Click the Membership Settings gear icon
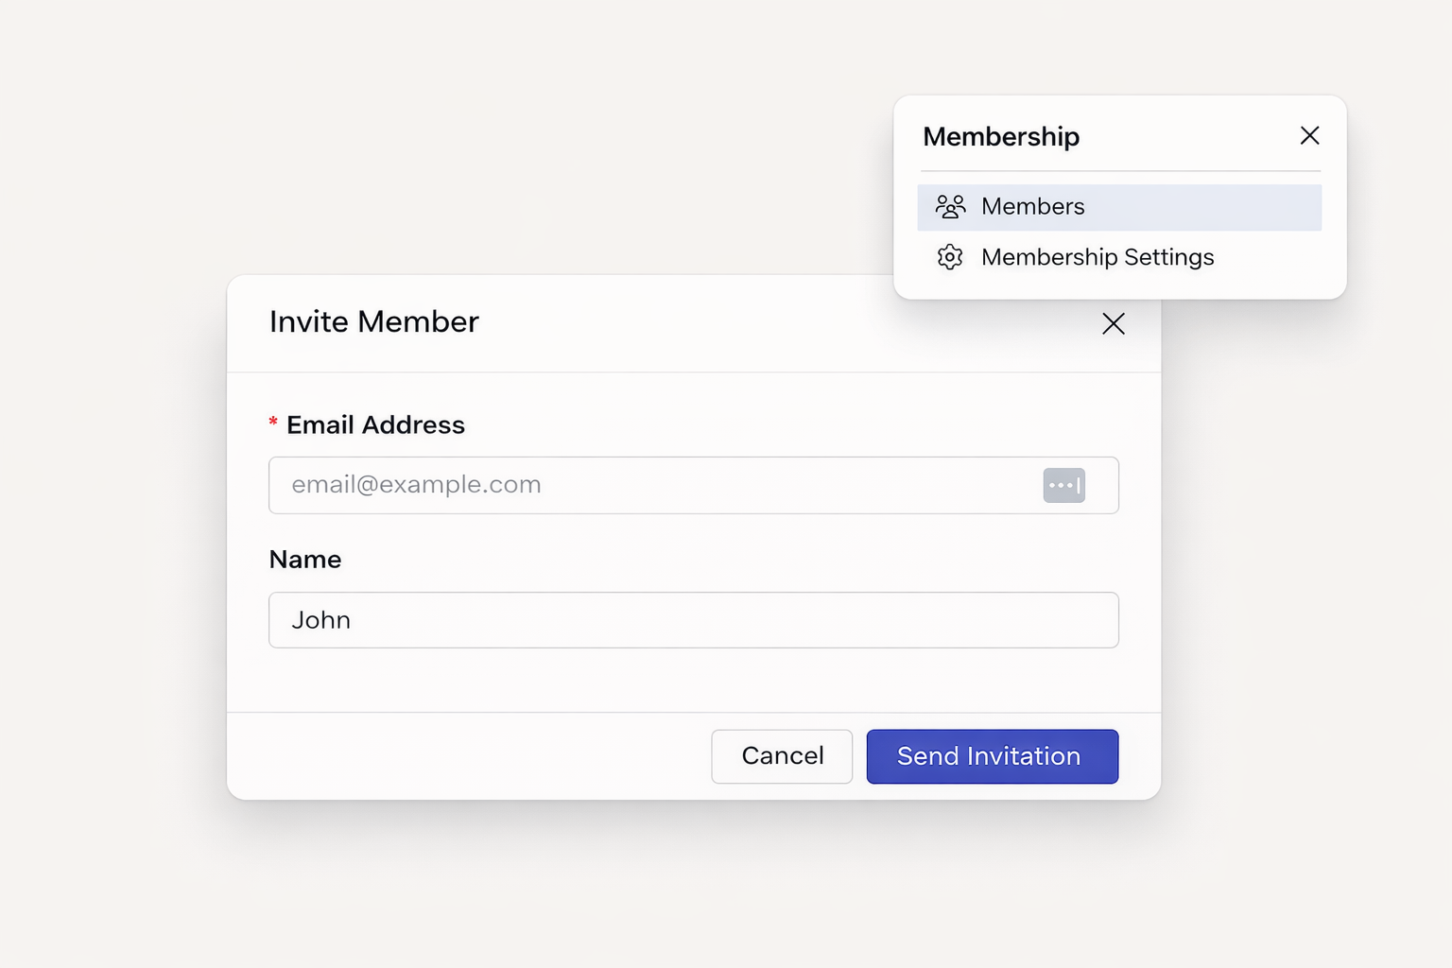The height and width of the screenshot is (968, 1452). click(x=950, y=257)
